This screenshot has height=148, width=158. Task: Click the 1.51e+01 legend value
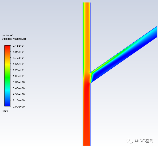point(19,64)
